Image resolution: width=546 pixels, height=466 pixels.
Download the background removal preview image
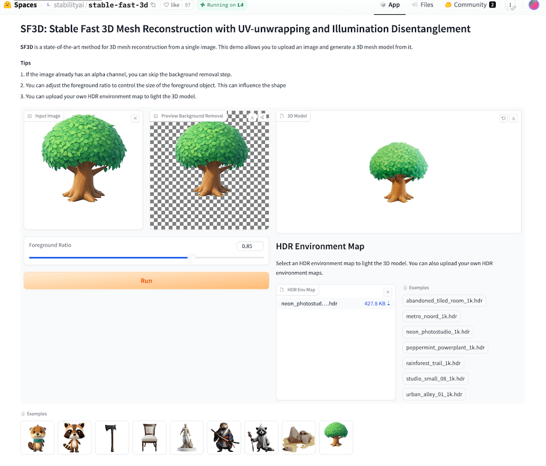point(252,117)
